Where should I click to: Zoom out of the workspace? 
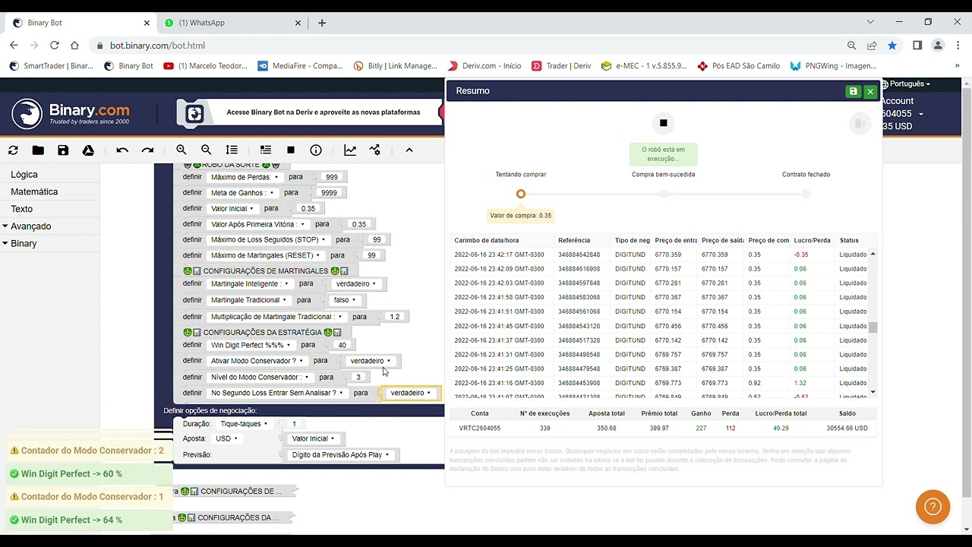click(x=207, y=150)
